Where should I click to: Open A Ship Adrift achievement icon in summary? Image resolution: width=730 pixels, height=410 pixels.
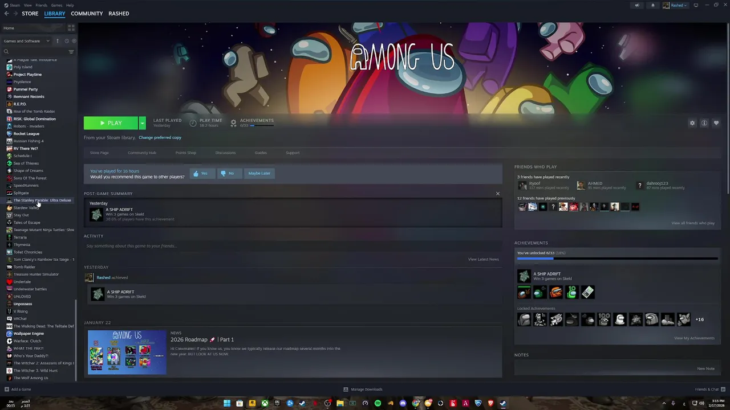pyautogui.click(x=96, y=214)
